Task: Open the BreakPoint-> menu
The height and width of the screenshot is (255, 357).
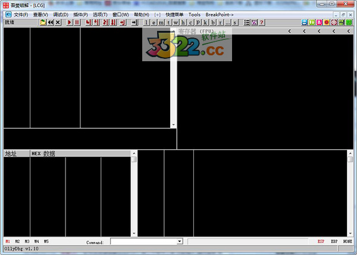Action: coord(220,15)
